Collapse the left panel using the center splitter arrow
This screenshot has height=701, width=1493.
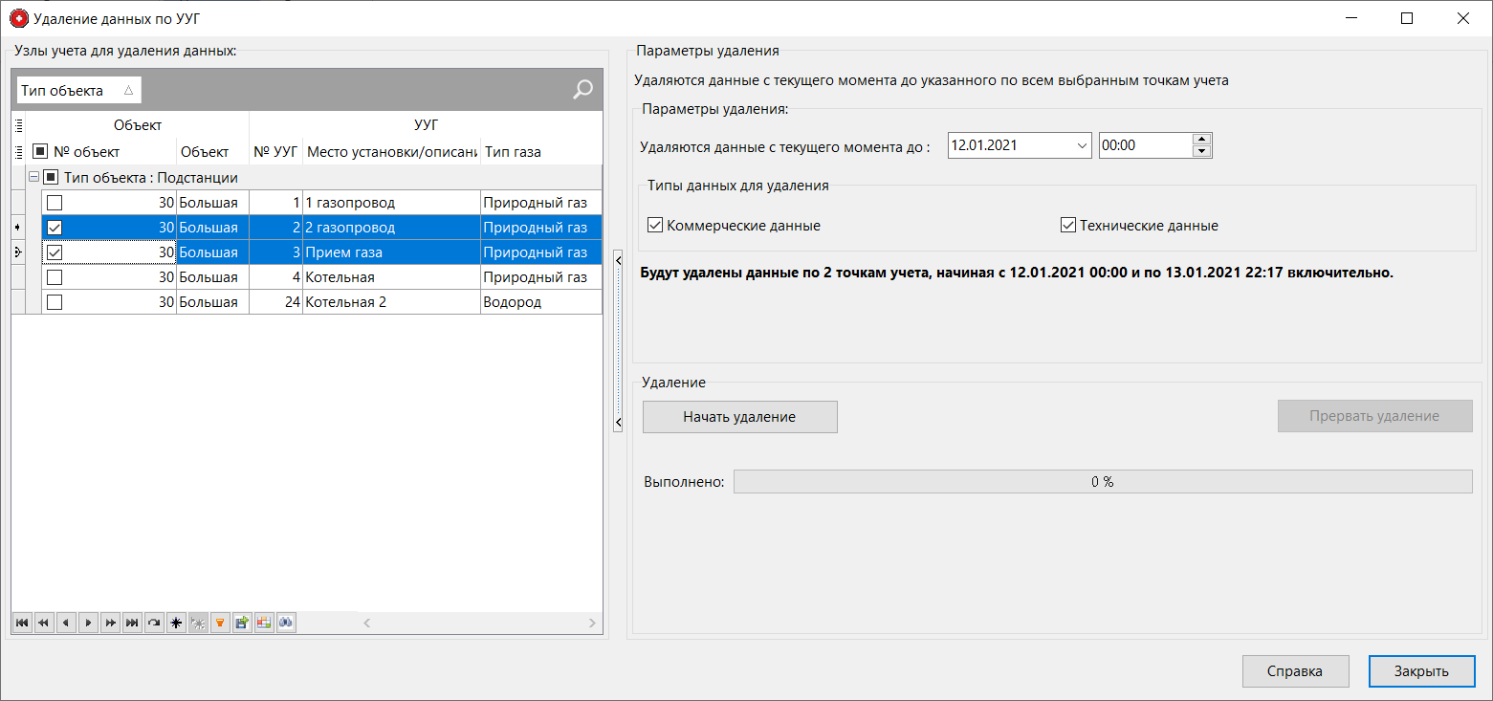pyautogui.click(x=617, y=420)
